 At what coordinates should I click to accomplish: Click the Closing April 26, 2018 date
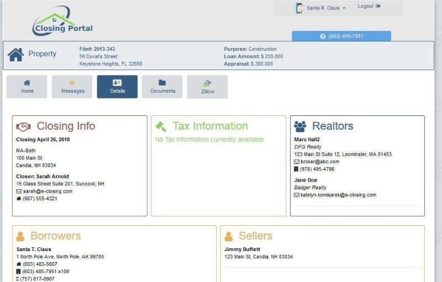(43, 140)
